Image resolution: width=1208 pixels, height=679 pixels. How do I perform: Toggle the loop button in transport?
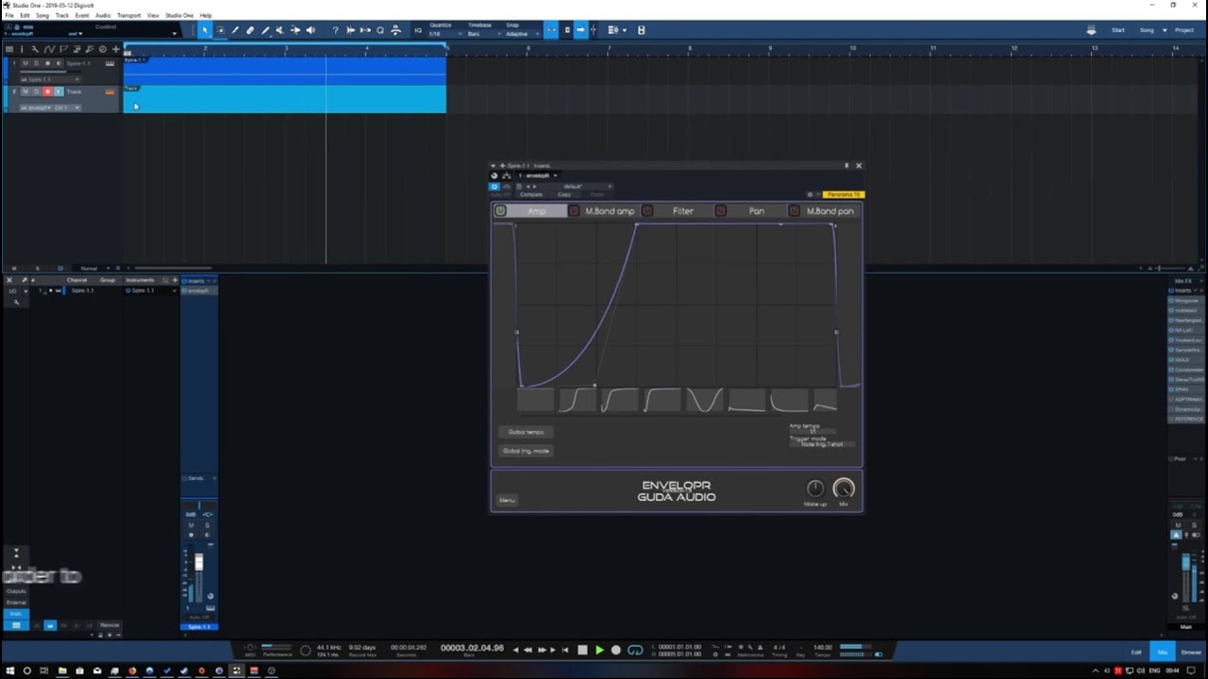(x=635, y=650)
